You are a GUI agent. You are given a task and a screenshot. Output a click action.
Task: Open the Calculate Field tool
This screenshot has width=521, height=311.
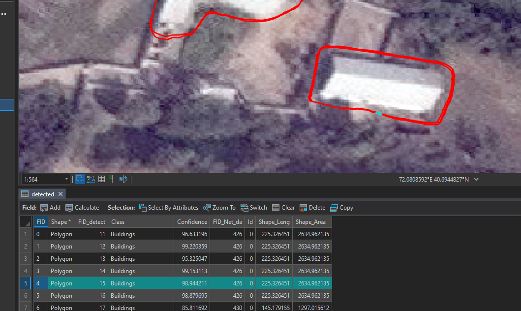(x=82, y=207)
